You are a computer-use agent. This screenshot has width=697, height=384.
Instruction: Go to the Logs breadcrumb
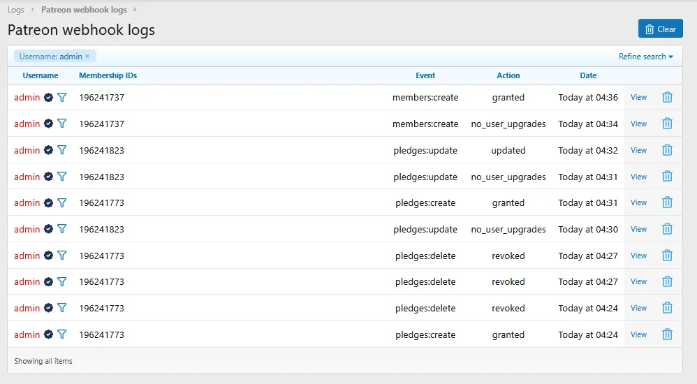tap(15, 9)
